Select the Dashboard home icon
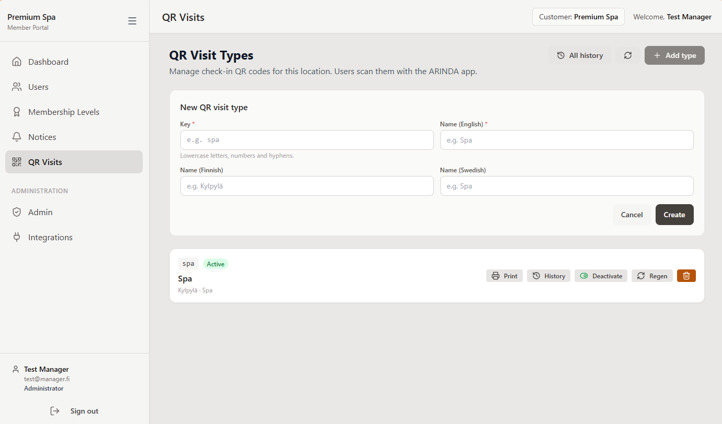 pyautogui.click(x=17, y=61)
